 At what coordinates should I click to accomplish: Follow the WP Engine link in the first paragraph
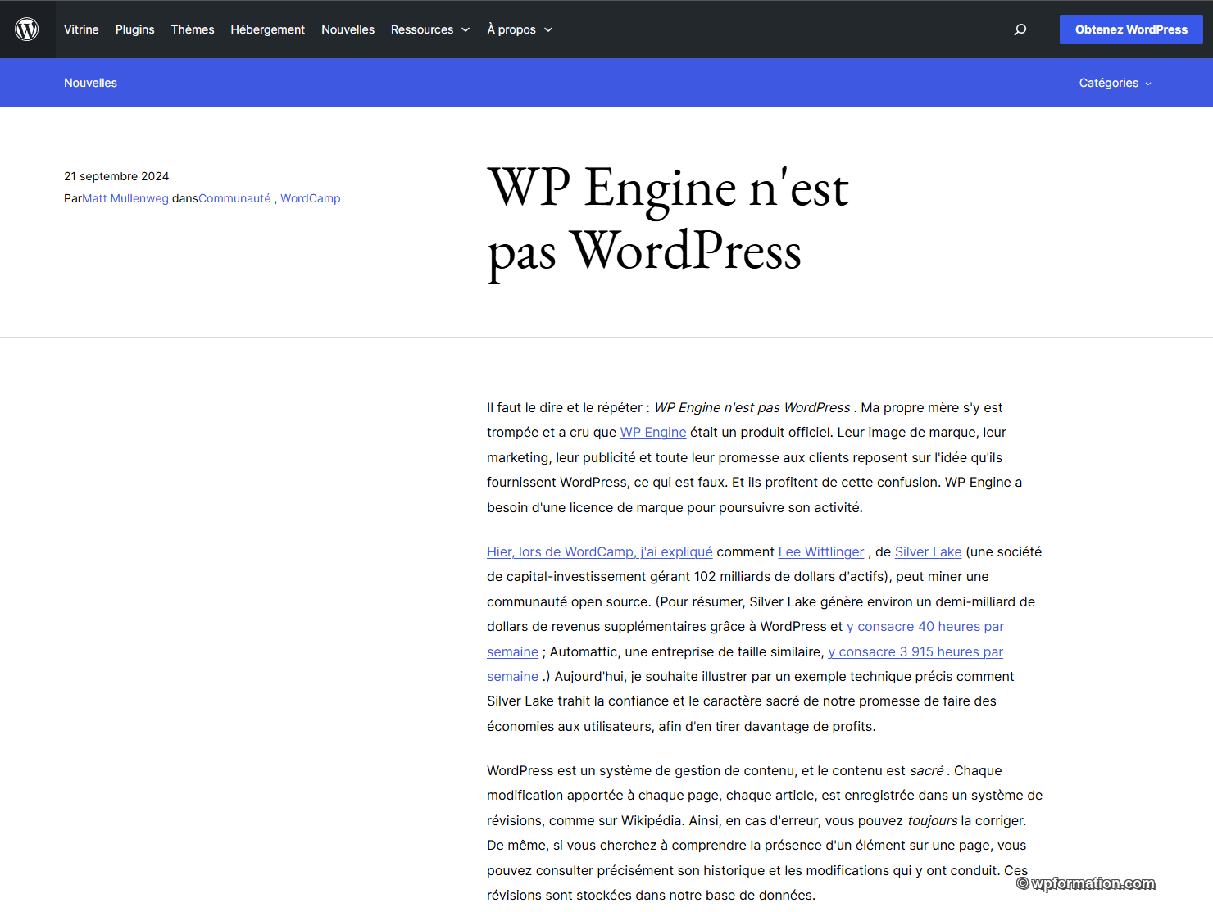tap(653, 432)
